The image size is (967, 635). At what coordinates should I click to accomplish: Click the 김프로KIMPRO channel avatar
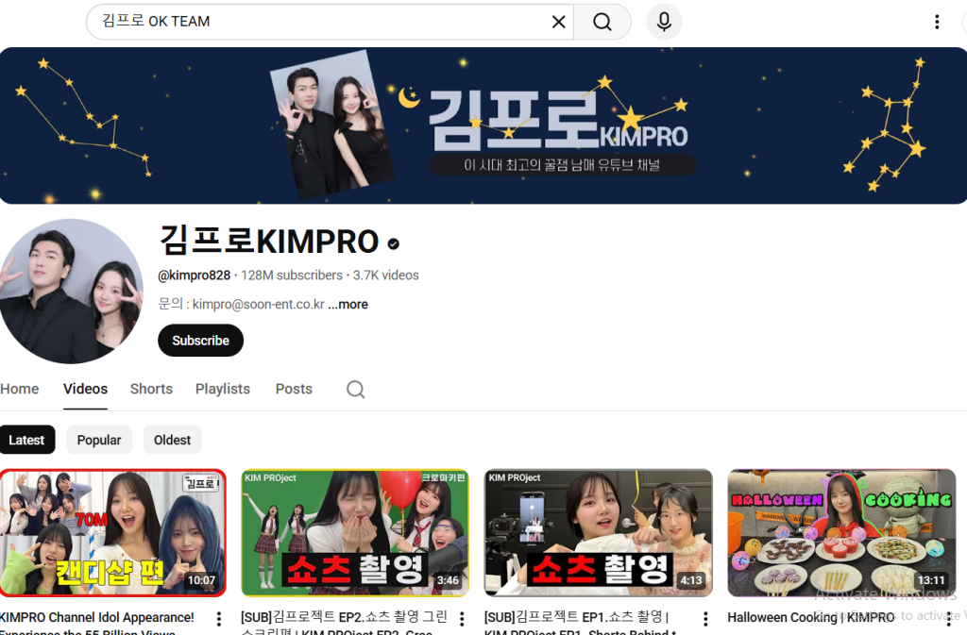[x=72, y=291]
